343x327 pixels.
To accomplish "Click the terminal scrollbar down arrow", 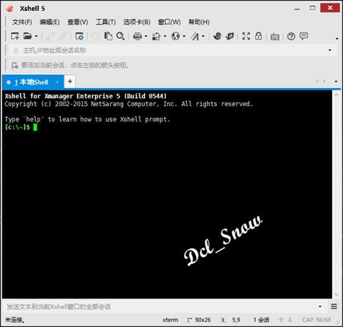I will tap(337, 295).
